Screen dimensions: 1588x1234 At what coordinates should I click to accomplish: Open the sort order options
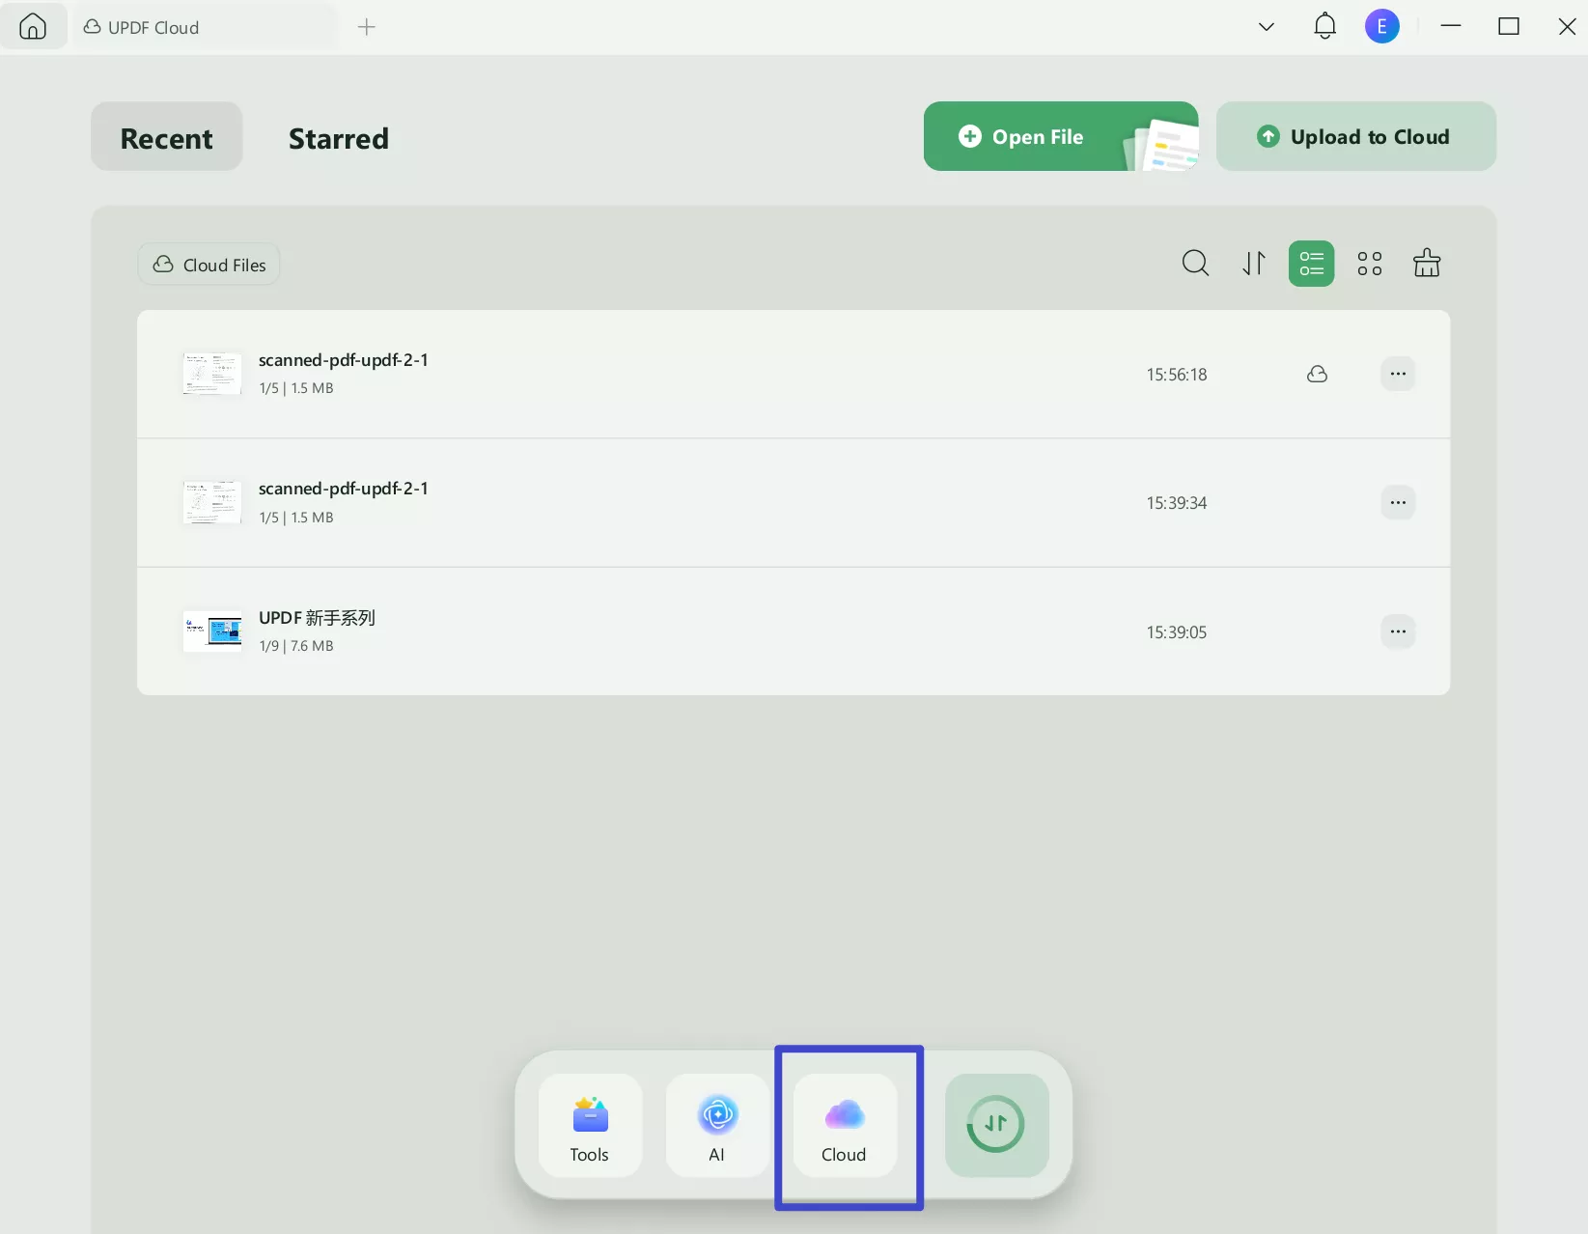point(1253,264)
